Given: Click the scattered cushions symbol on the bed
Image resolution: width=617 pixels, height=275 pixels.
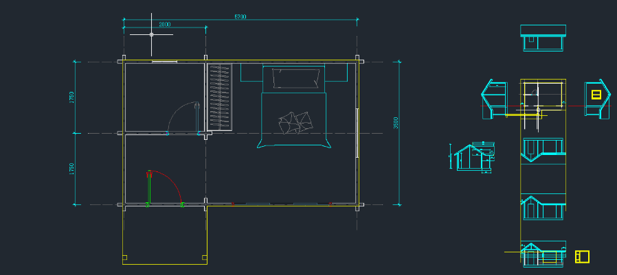Looking at the screenshot, I should coord(295,122).
